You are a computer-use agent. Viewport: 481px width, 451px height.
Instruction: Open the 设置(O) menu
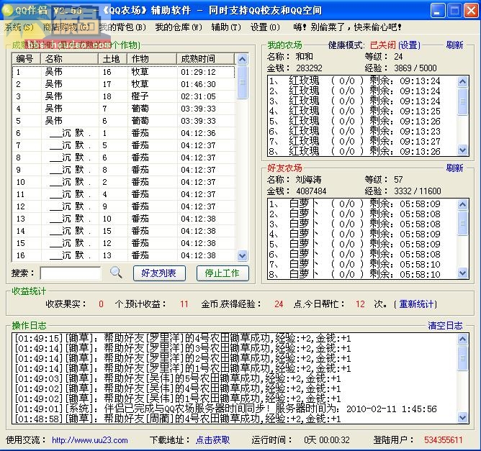tap(265, 27)
